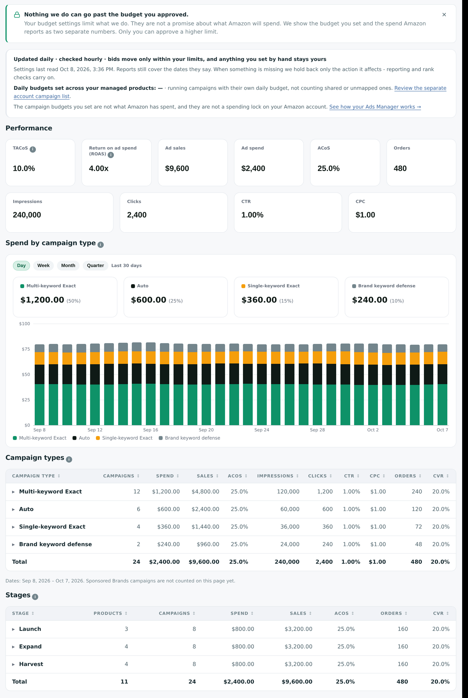Sort stages table by Spend
Image resolution: width=468 pixels, height=698 pixels.
(x=242, y=613)
